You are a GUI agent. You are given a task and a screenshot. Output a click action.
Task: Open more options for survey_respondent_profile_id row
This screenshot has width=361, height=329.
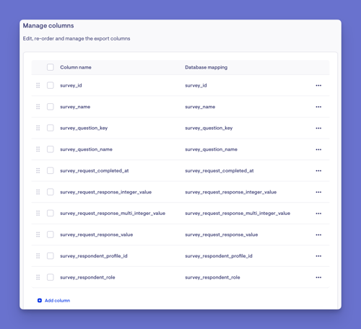[318, 256]
